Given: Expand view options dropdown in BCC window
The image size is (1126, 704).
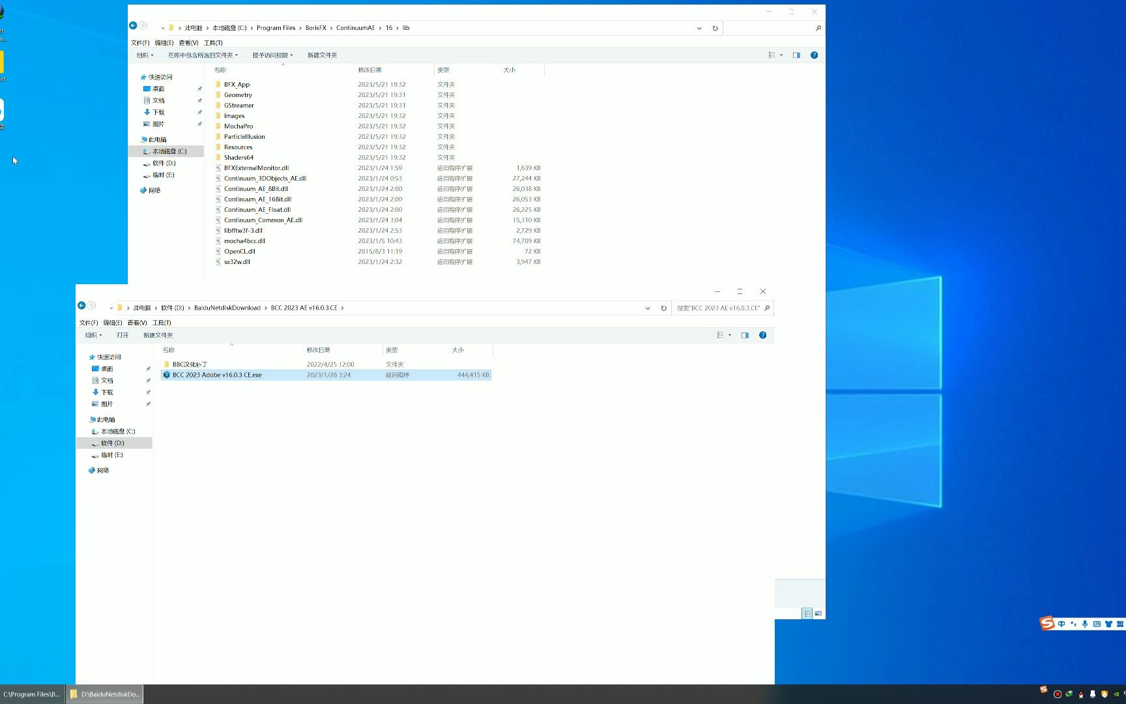Looking at the screenshot, I should (x=729, y=335).
